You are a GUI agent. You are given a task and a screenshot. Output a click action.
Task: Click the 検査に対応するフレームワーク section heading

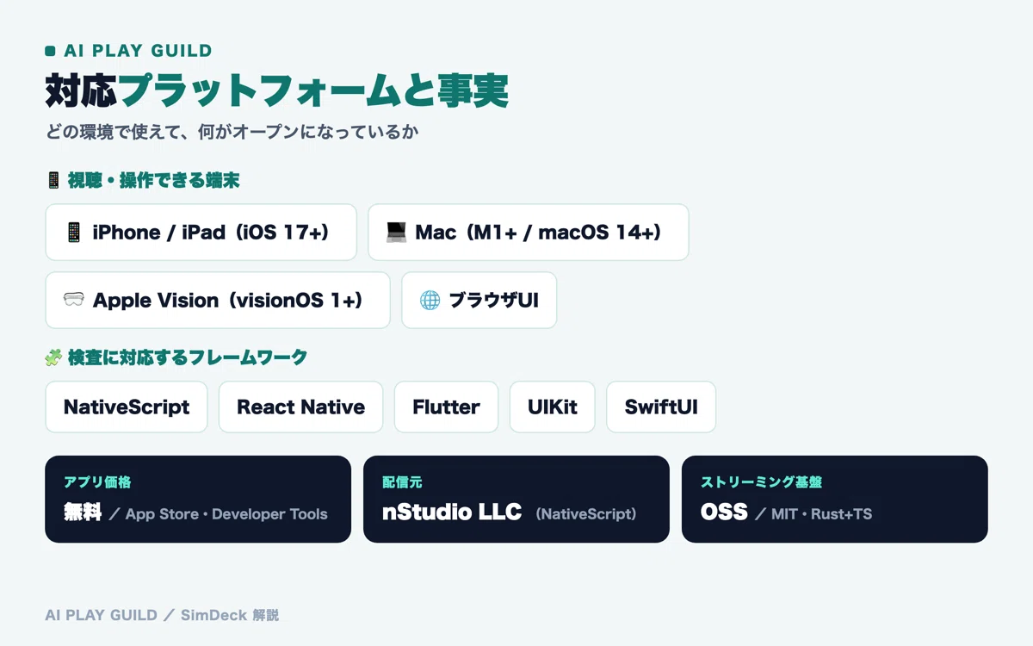click(x=187, y=357)
